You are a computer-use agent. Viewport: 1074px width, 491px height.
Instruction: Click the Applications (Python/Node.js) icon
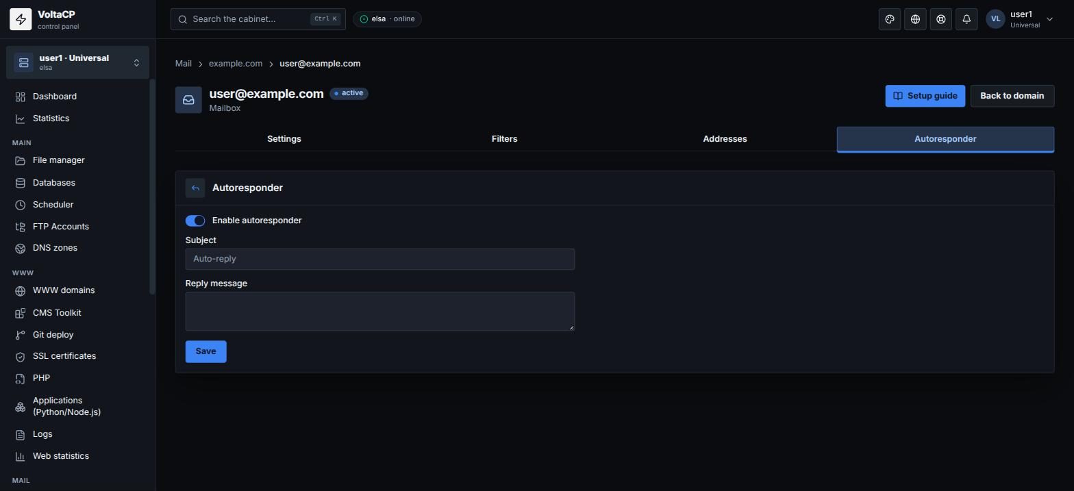click(x=21, y=407)
